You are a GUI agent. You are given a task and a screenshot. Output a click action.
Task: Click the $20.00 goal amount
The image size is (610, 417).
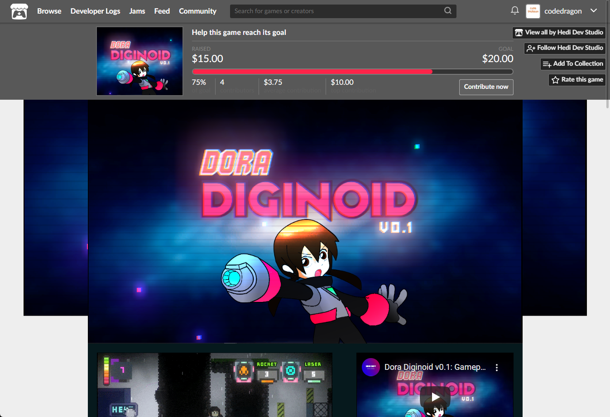pyautogui.click(x=498, y=59)
